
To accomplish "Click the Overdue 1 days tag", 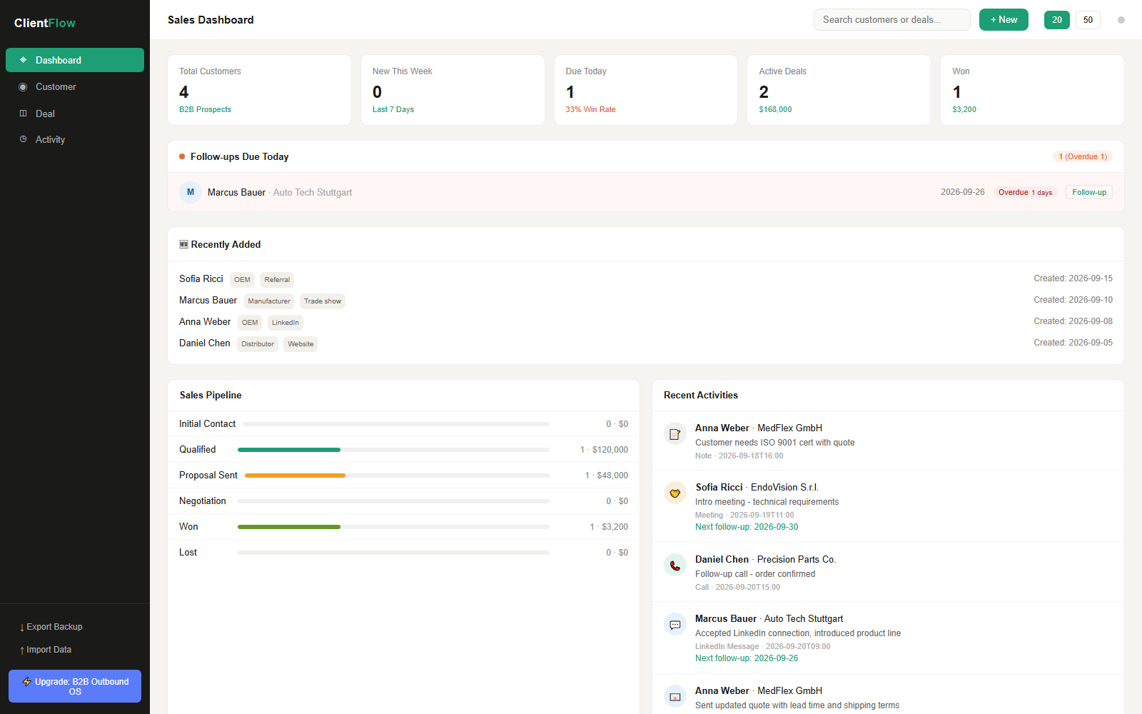I will click(x=1025, y=192).
